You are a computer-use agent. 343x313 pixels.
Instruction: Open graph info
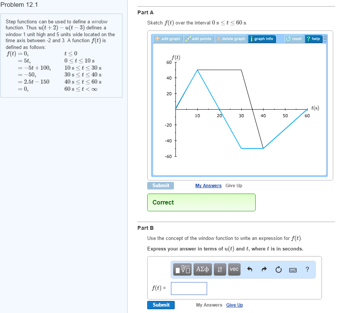[262, 38]
